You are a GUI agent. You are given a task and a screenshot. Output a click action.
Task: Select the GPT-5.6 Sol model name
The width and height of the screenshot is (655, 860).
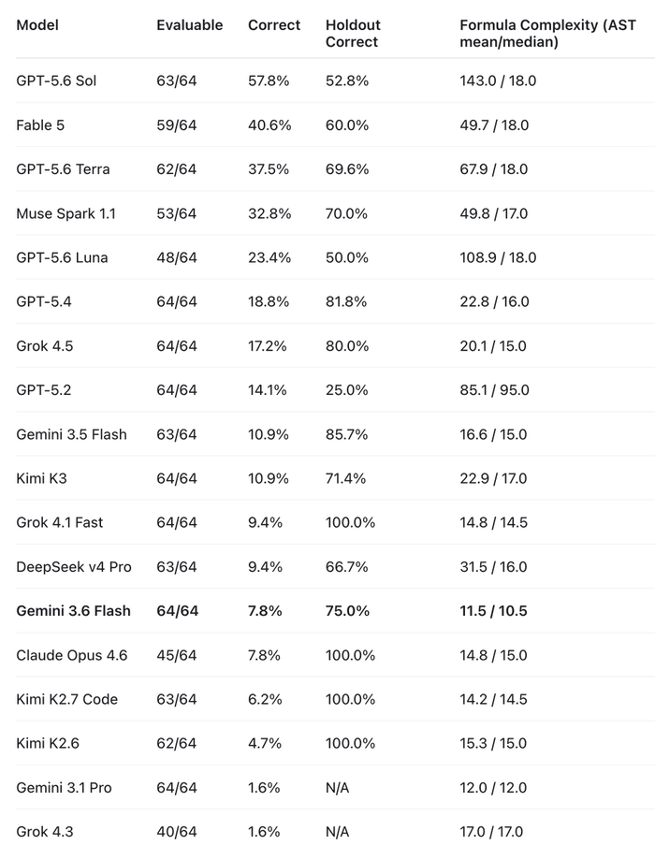pyautogui.click(x=56, y=80)
